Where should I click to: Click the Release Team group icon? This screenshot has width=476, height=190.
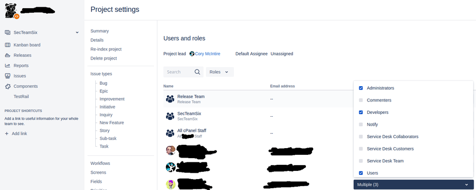(170, 99)
